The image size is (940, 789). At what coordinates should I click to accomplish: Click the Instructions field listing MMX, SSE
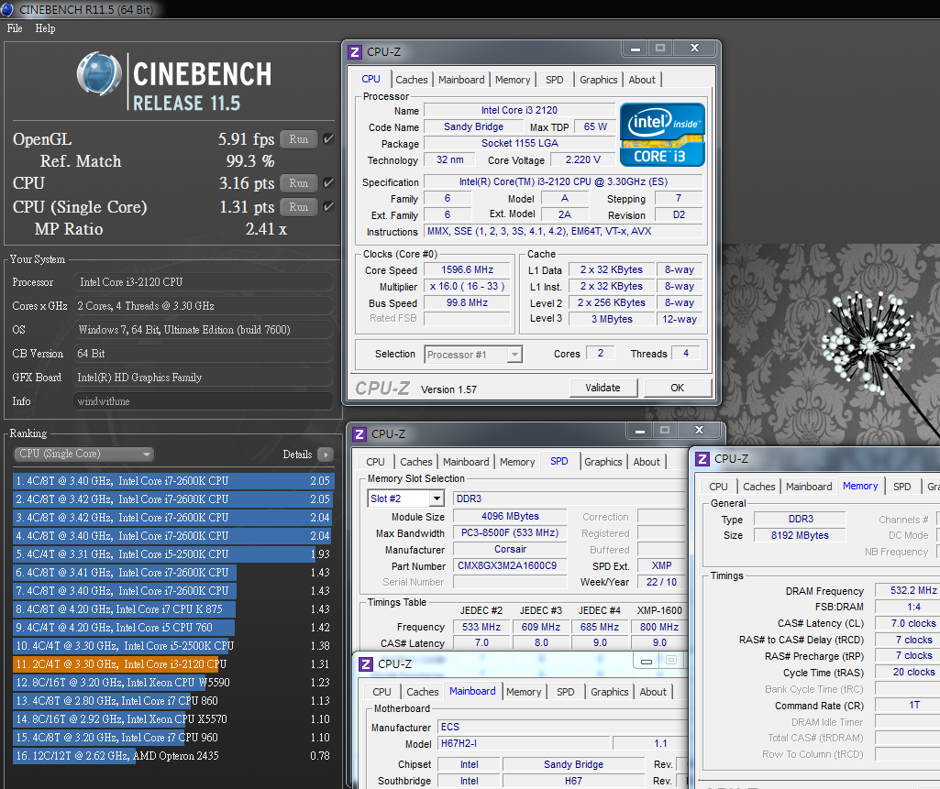point(563,231)
